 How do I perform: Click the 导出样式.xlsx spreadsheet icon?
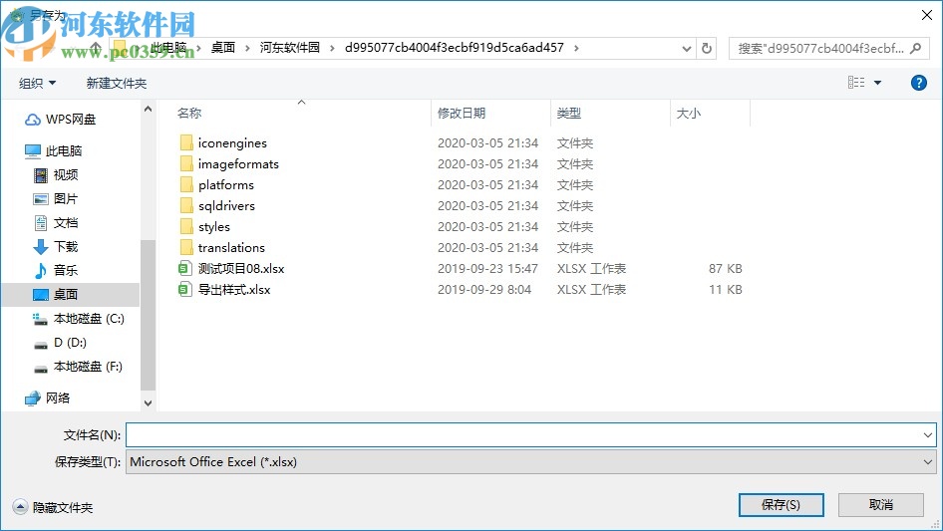click(x=185, y=289)
